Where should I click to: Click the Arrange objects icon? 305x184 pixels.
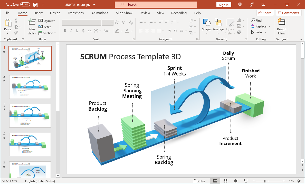point(218,26)
